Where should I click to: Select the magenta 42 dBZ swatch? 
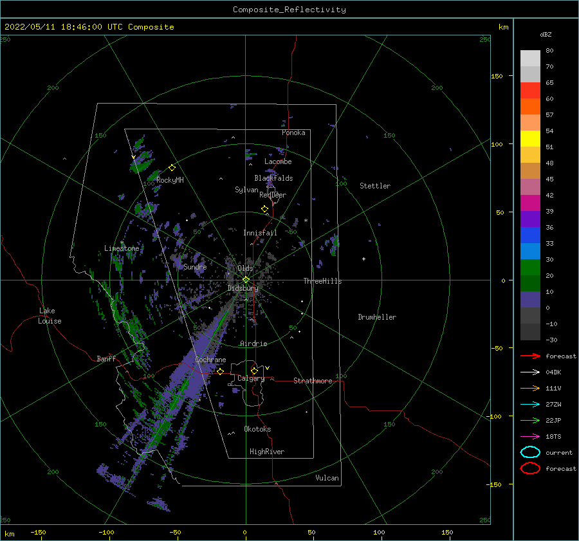tap(530, 203)
